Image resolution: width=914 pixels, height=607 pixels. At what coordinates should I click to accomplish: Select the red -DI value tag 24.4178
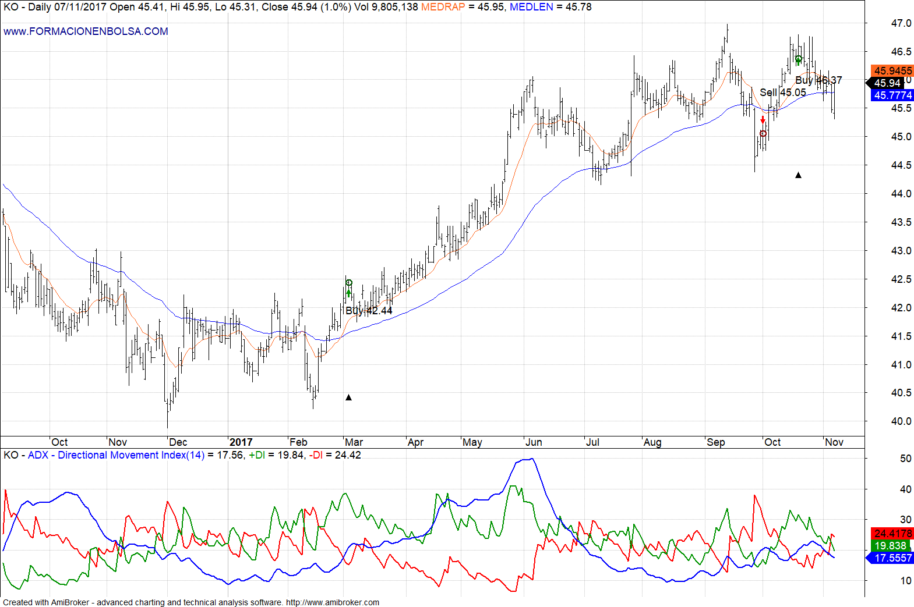click(892, 534)
